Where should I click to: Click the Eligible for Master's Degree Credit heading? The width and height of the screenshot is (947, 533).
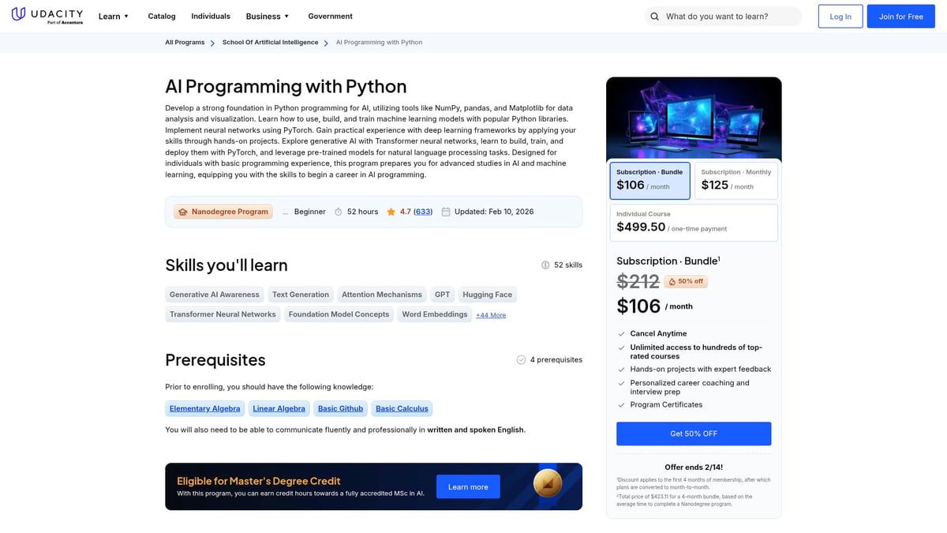259,481
